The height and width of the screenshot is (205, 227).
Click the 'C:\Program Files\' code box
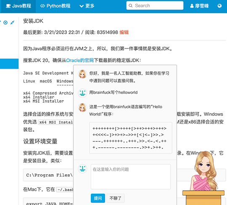pos(48,175)
